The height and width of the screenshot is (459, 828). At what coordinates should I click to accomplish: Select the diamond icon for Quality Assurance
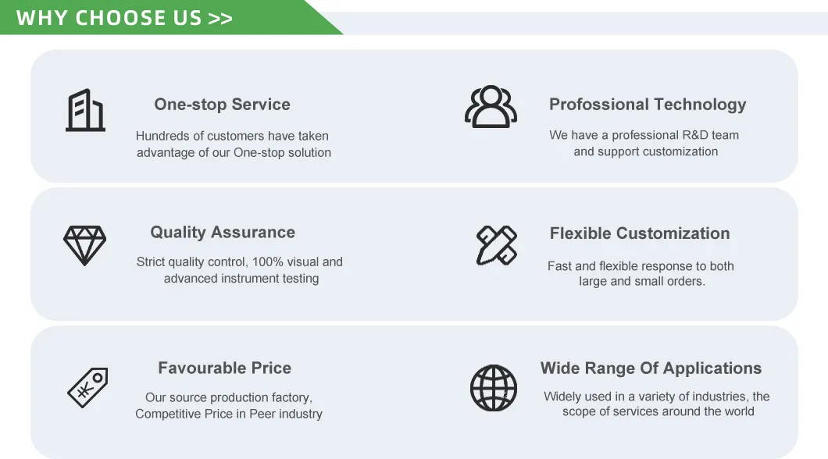click(84, 244)
